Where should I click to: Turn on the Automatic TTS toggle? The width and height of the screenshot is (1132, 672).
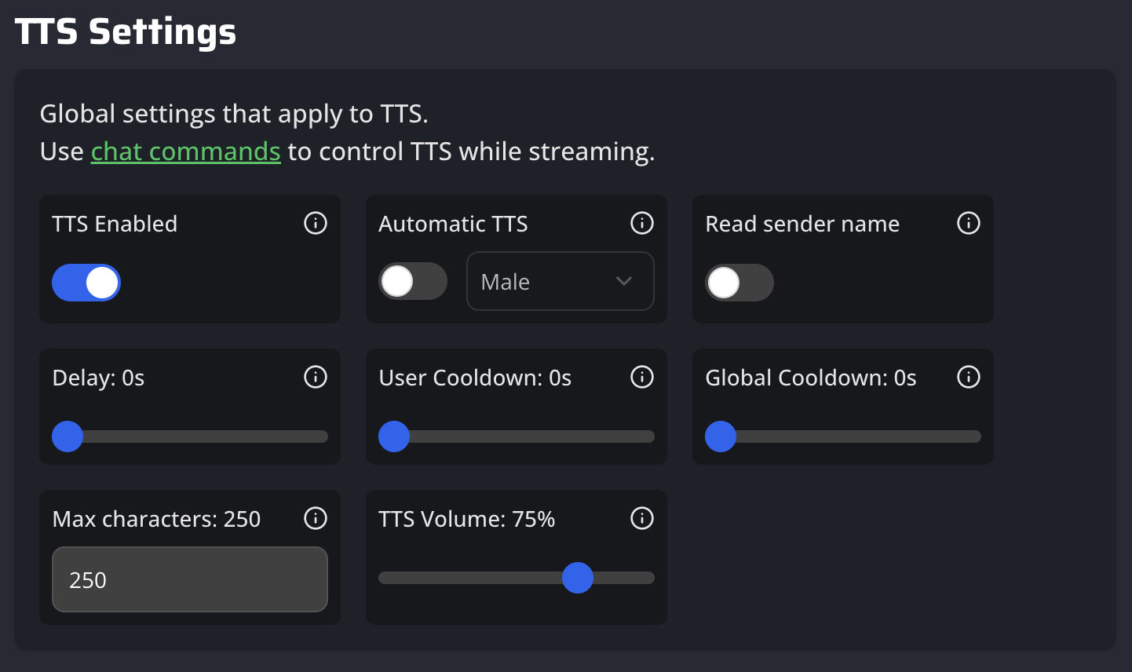[413, 281]
